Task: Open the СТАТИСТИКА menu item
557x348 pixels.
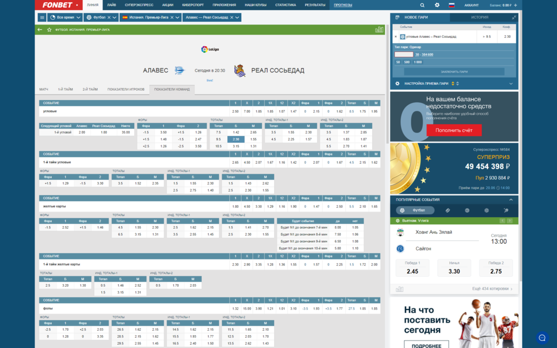Action: pyautogui.click(x=286, y=5)
